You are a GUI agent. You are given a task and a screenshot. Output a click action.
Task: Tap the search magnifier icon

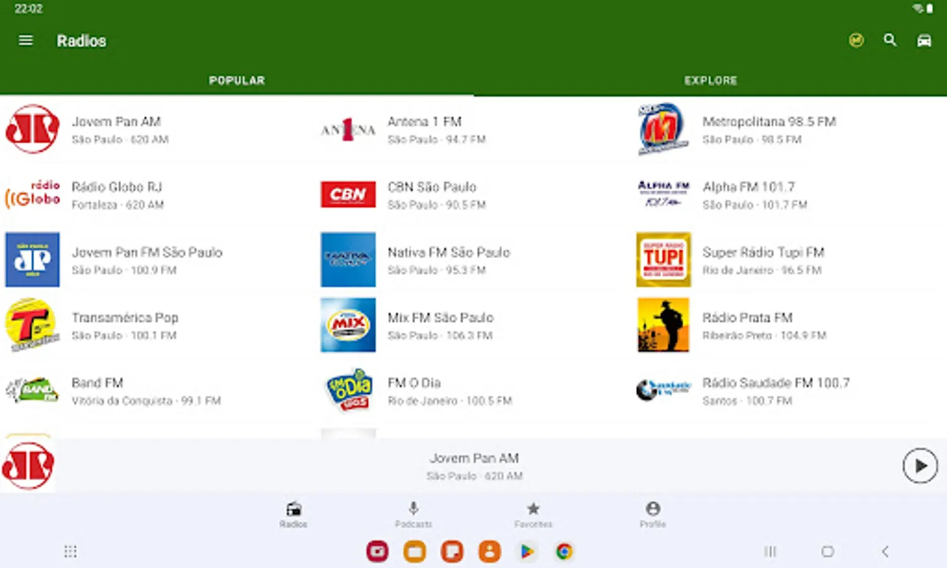click(x=890, y=40)
